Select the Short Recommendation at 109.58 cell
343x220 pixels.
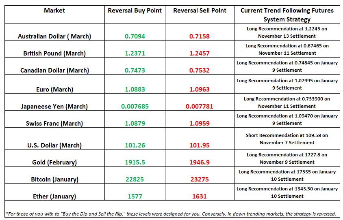point(287,139)
